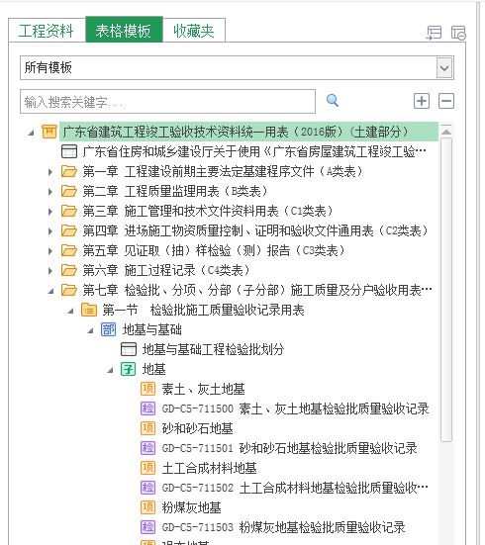This screenshot has height=545, width=485.
Task: Click table icon beside 广东省住房和城乡建设厅 item
Action: [69, 151]
